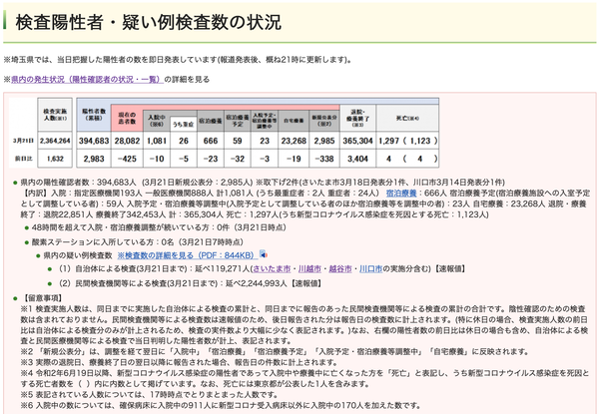Viewport: 599px width, 414px height.
Task: Click the うち重症 table header
Action: 184,124
